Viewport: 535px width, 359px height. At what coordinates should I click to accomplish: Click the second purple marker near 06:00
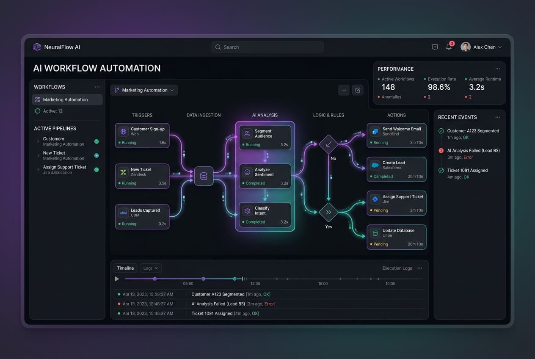coord(204,279)
